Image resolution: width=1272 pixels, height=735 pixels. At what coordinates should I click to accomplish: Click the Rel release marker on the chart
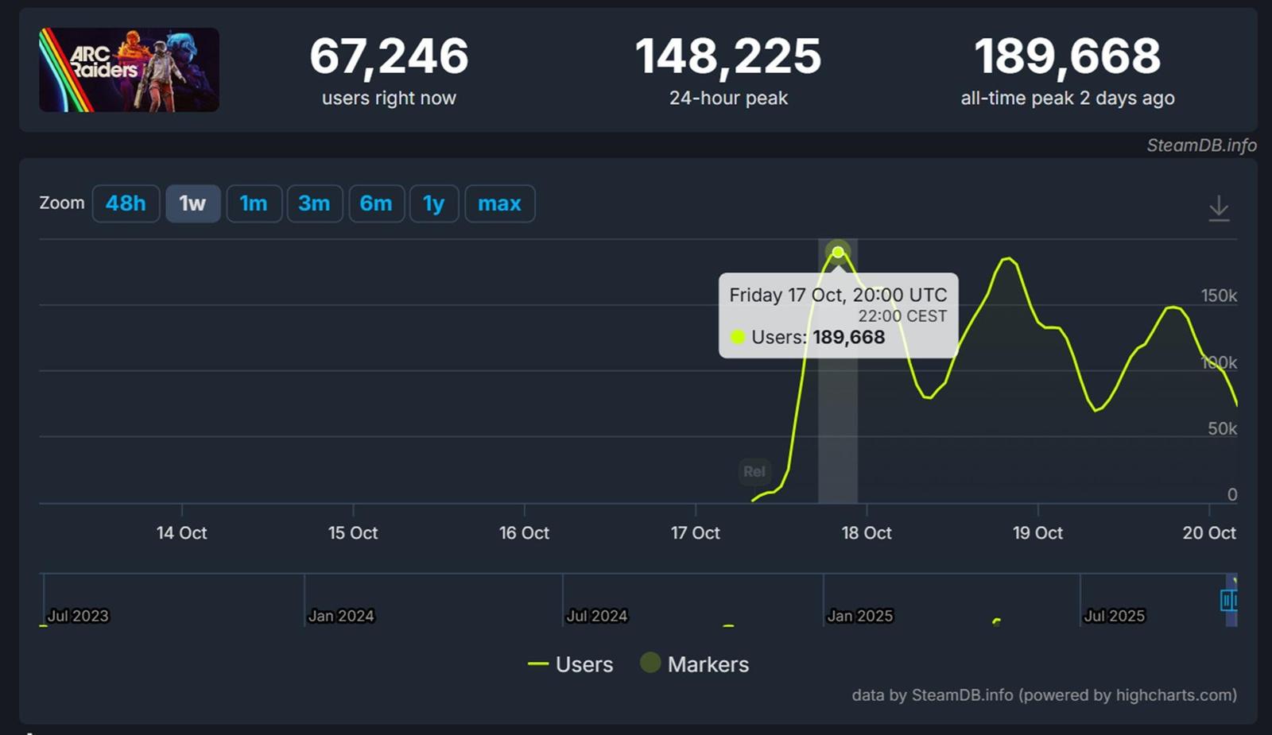coord(754,471)
